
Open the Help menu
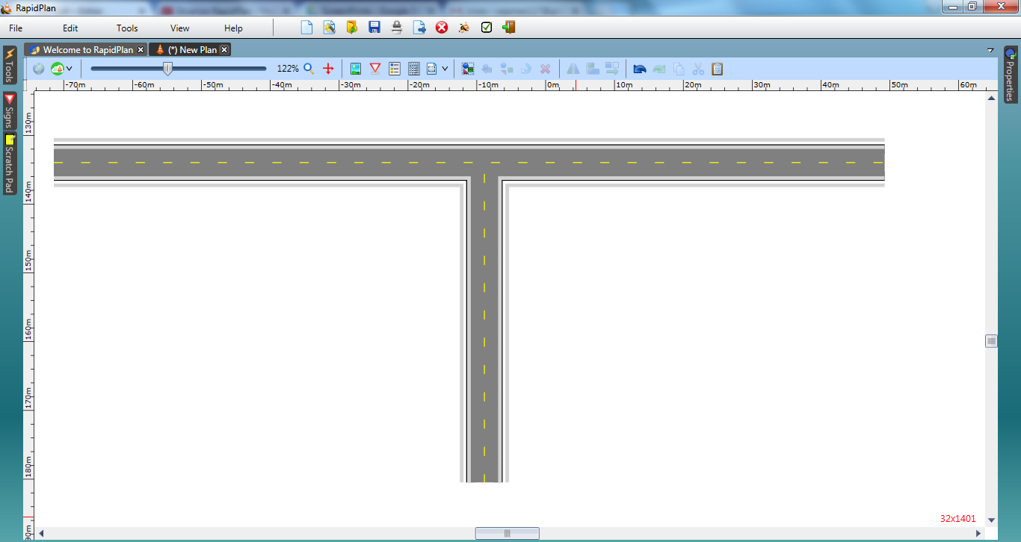[234, 28]
